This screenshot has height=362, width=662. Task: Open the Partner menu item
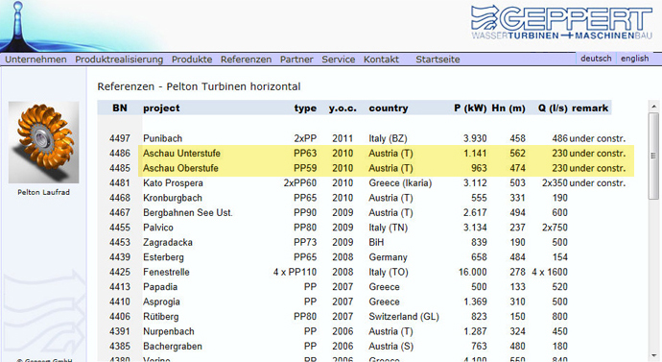pos(296,60)
